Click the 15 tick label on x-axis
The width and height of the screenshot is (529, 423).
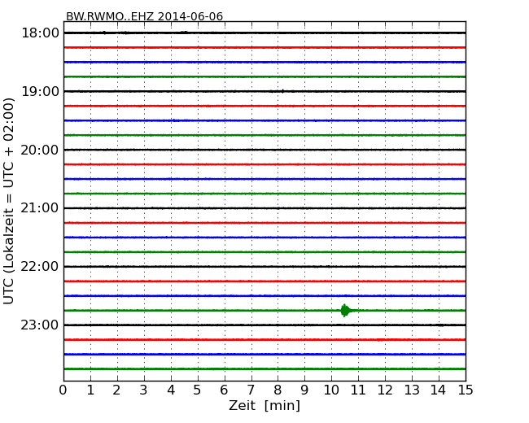pos(466,390)
